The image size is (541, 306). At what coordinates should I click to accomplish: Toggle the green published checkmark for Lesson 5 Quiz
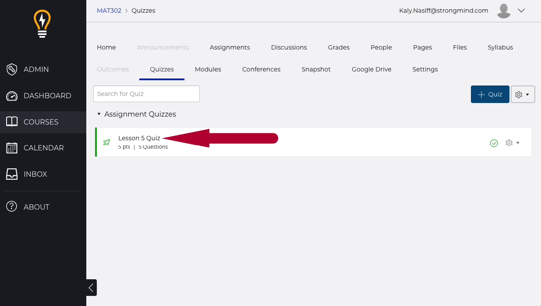coord(494,143)
